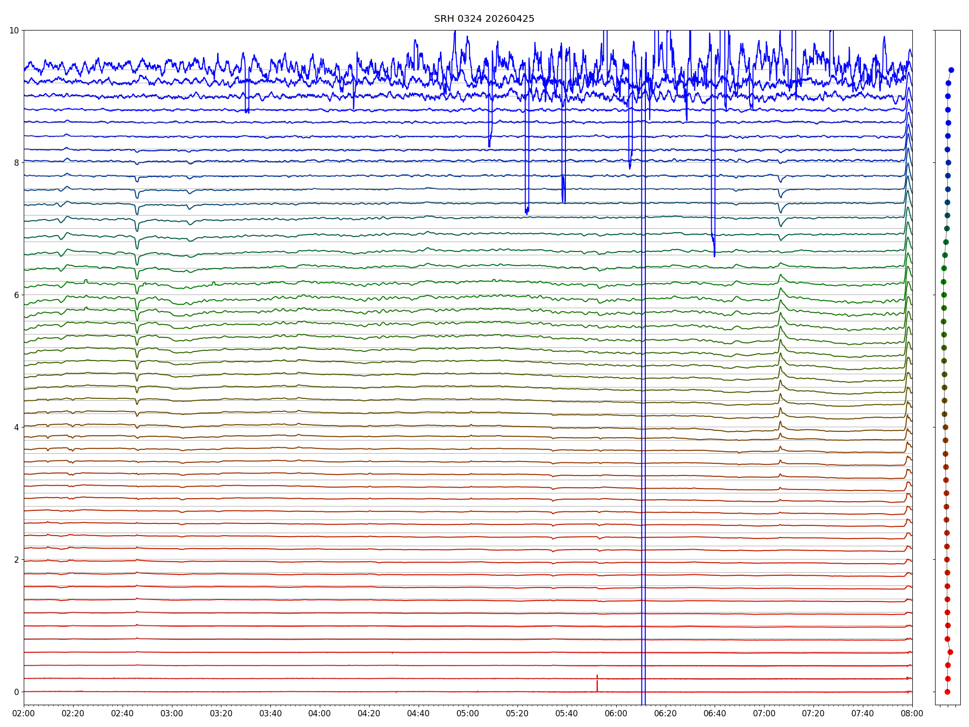Viewport: 969px width, 727px height.
Task: Select the 06:20 tick label
Action: (x=666, y=713)
